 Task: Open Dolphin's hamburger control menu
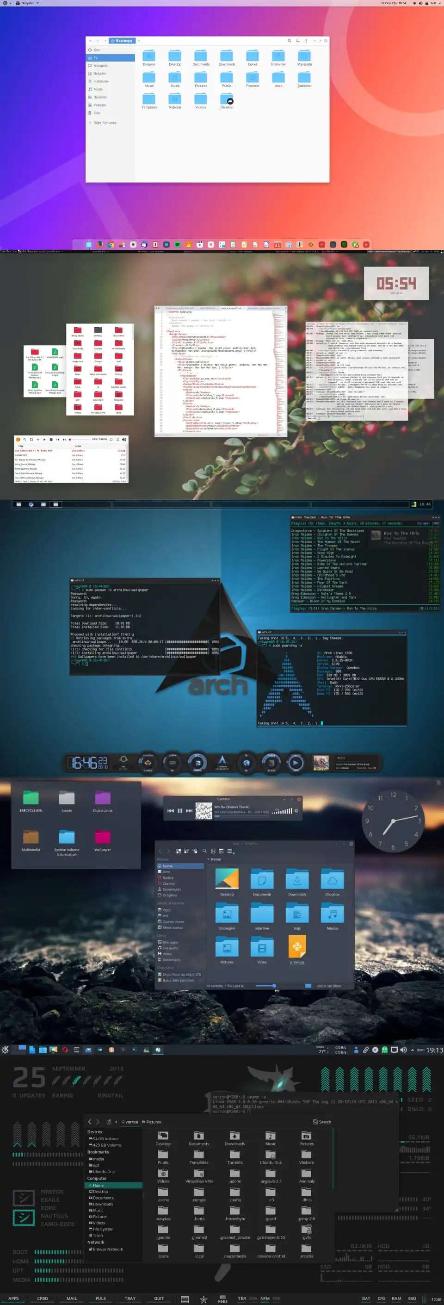click(x=230, y=851)
